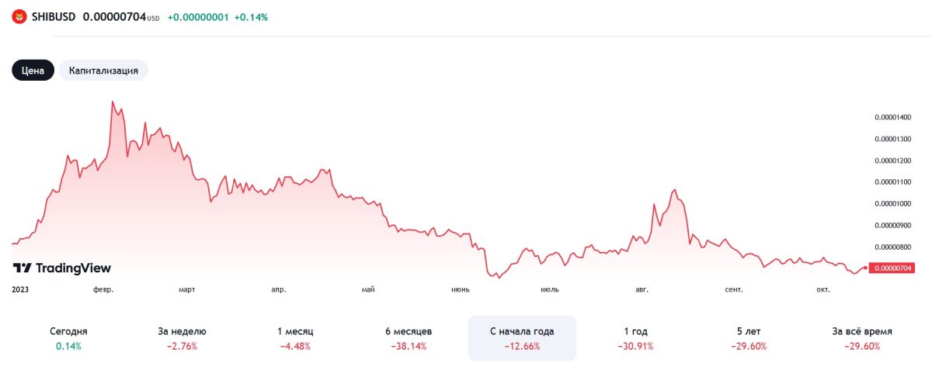Switch to the Капитализация tab
This screenshot has height=391, width=932.
(x=103, y=70)
